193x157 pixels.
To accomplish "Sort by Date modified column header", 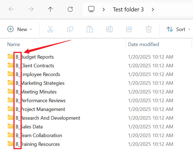I will [x=144, y=44].
